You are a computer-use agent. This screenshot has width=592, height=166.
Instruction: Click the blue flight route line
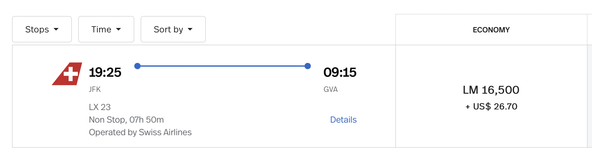tap(223, 66)
